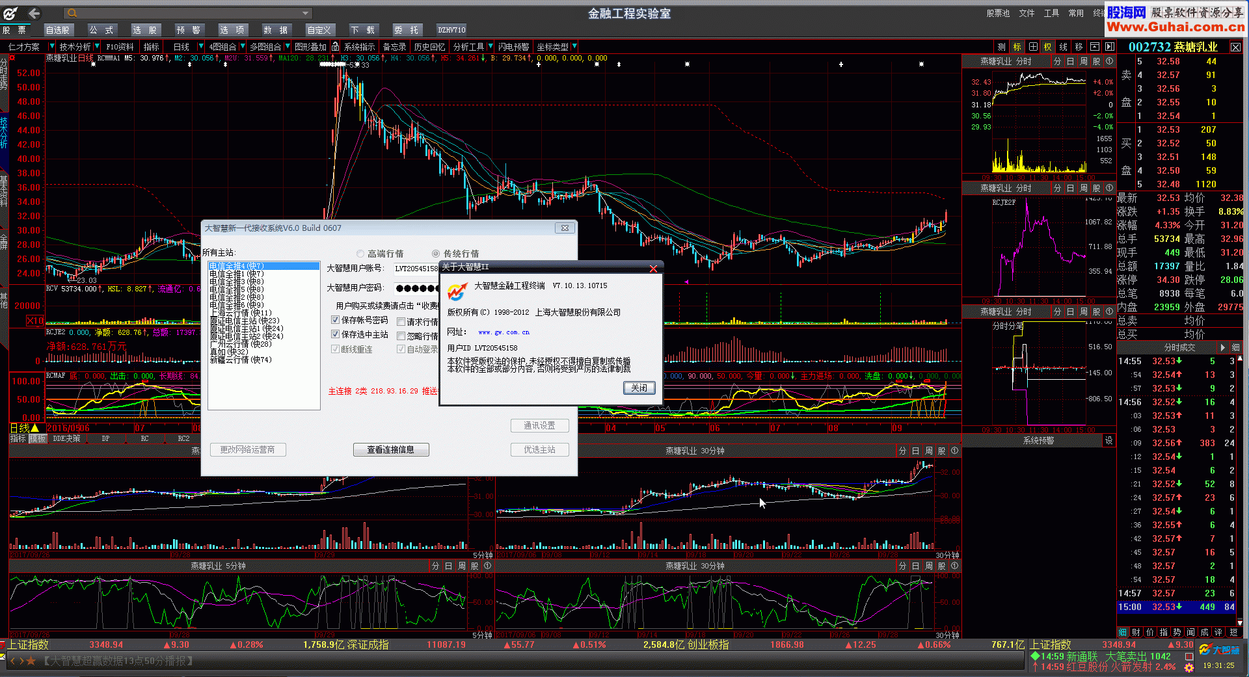
Task: Toggle the 测 measurement tool button
Action: coord(1002,47)
